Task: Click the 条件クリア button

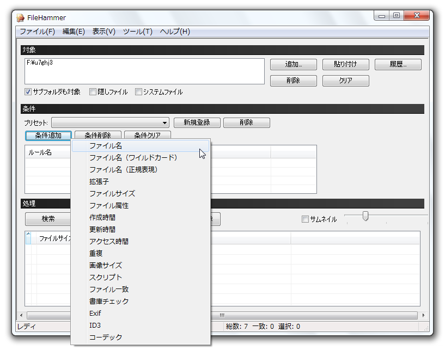Action: pyautogui.click(x=147, y=136)
